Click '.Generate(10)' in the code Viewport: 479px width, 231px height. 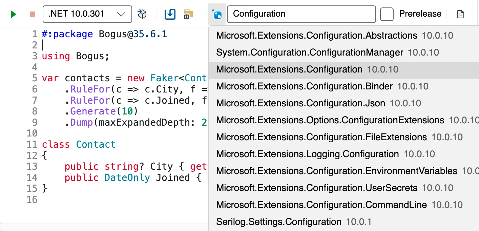(x=102, y=111)
